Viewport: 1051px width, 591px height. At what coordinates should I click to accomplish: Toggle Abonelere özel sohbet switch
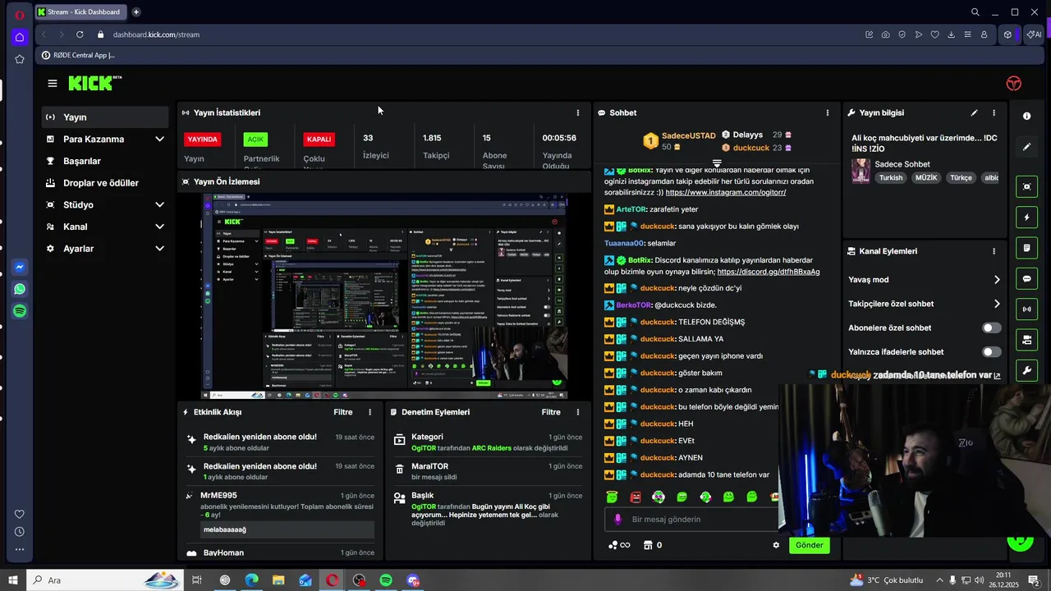coord(992,328)
